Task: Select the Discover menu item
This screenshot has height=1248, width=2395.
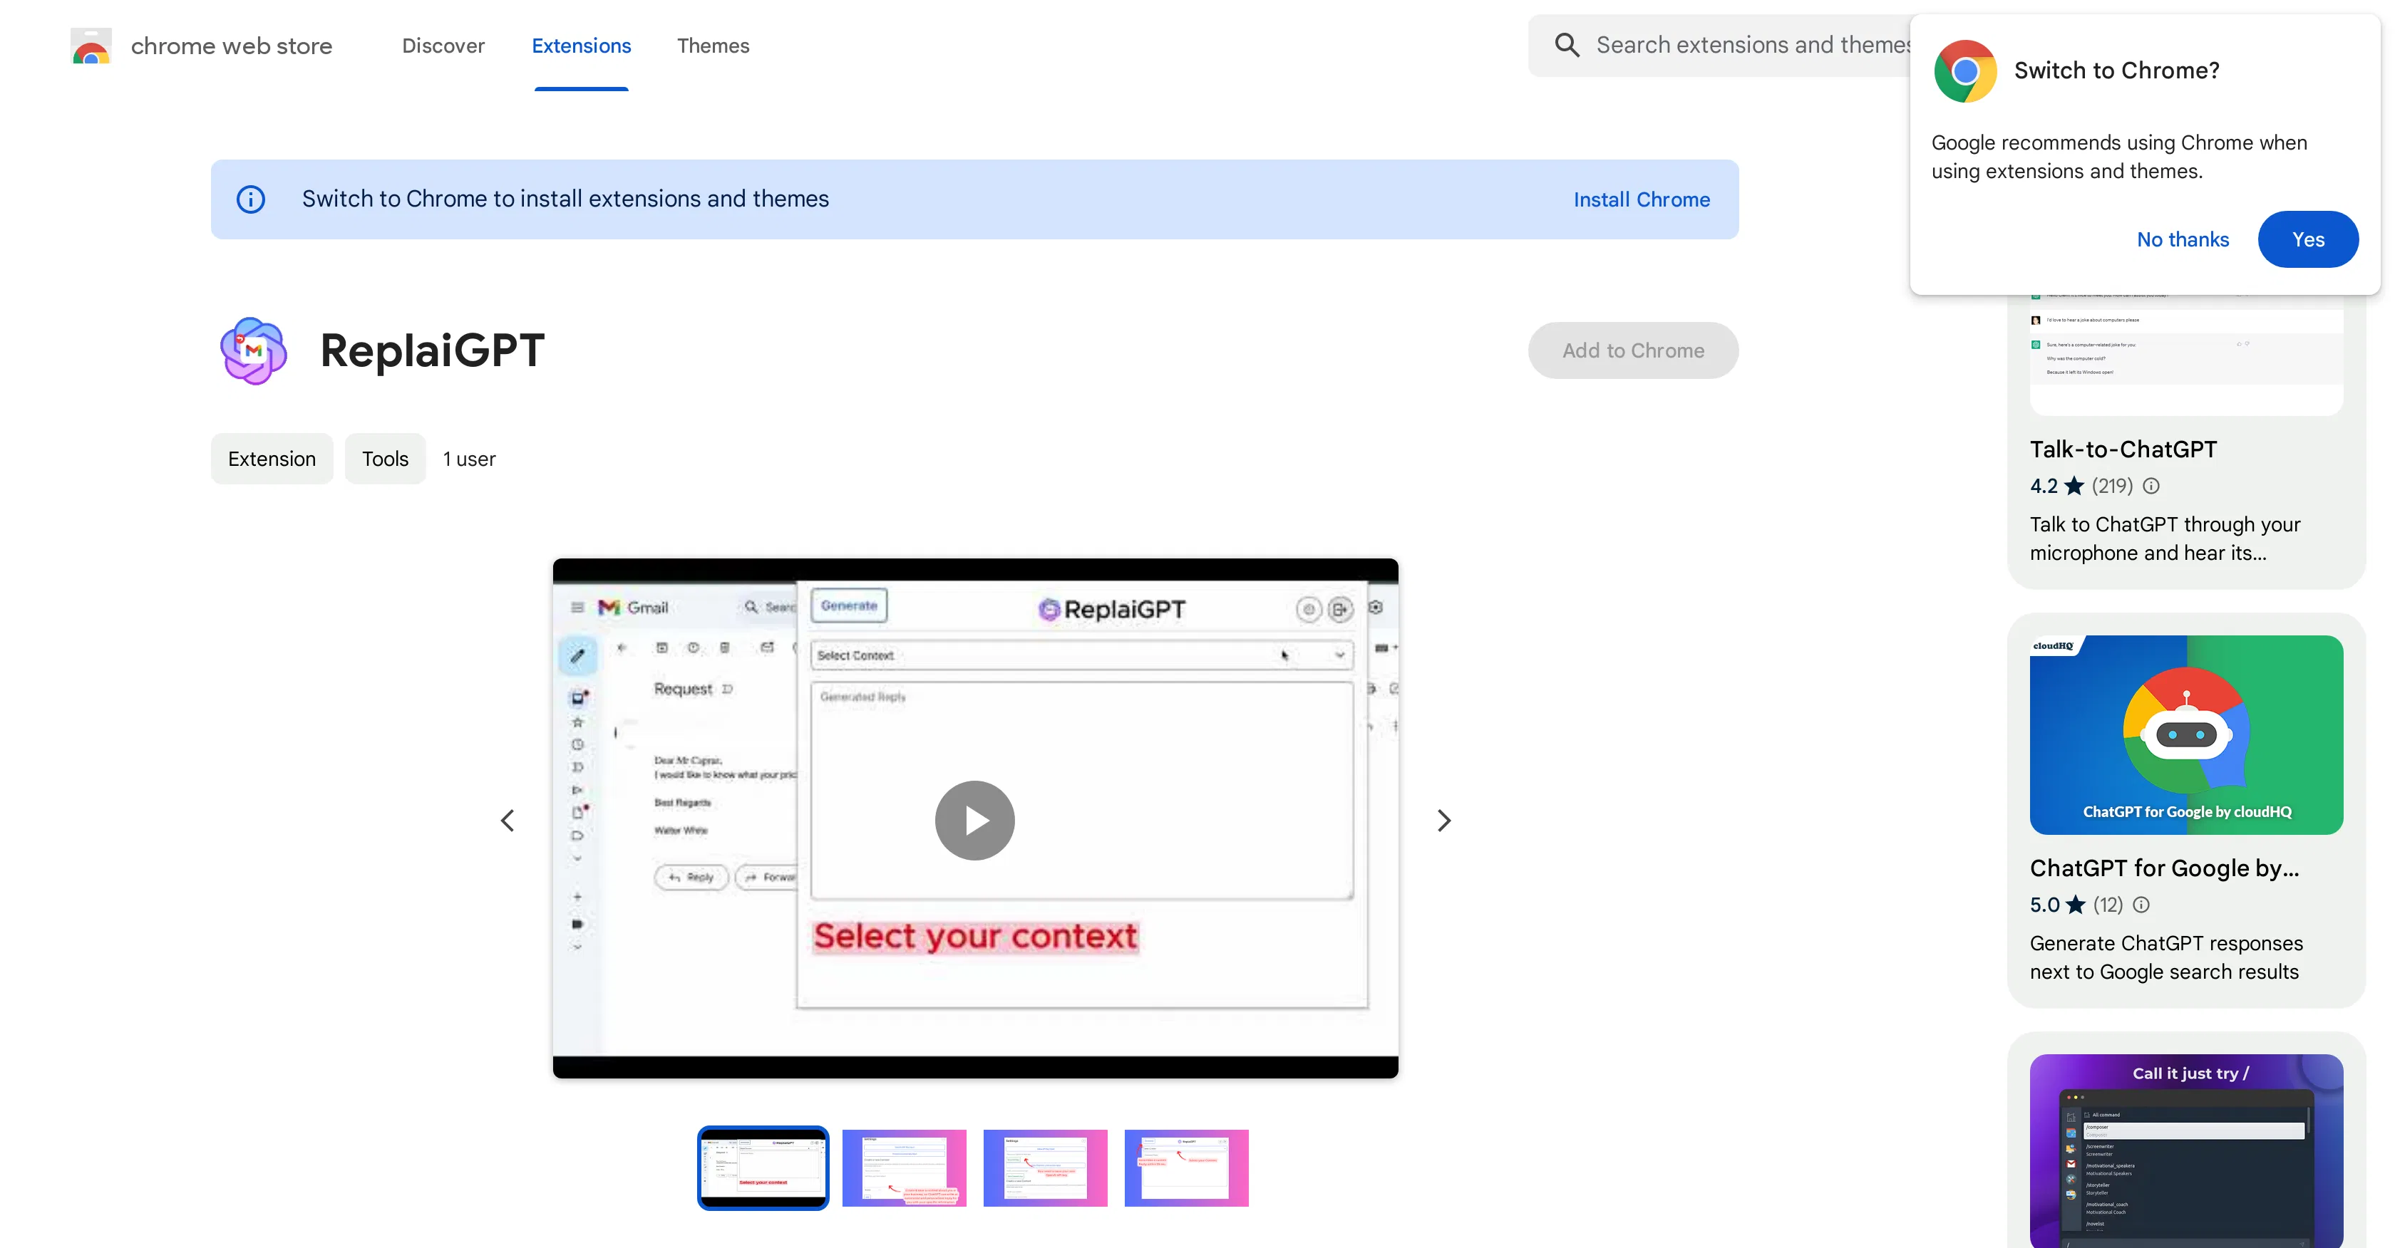Action: pos(443,46)
